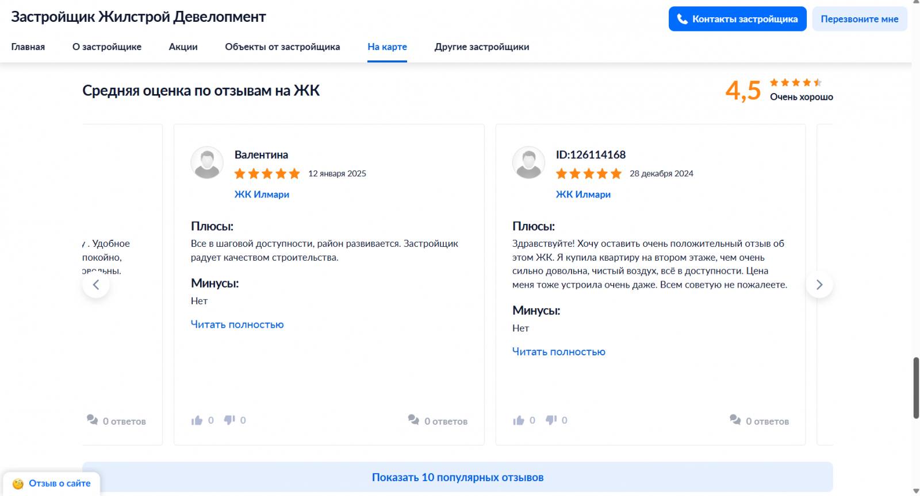
Task: Click Перезвоните мне button
Action: click(x=860, y=19)
